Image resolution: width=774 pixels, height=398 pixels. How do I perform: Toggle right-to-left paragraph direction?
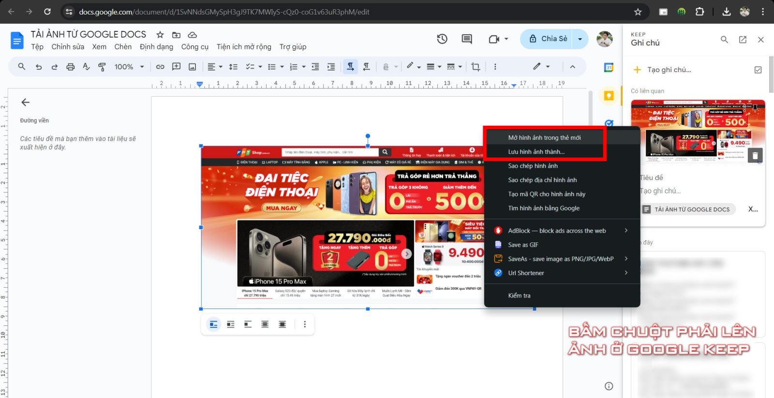[x=367, y=67]
